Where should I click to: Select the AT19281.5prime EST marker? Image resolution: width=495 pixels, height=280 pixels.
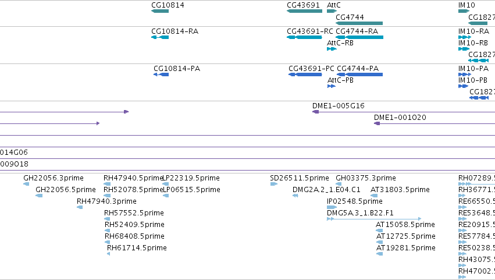pos(379,254)
